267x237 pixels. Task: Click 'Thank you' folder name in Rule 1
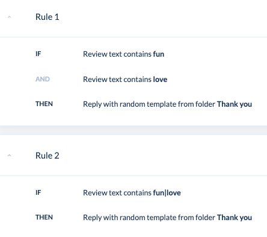click(x=235, y=104)
